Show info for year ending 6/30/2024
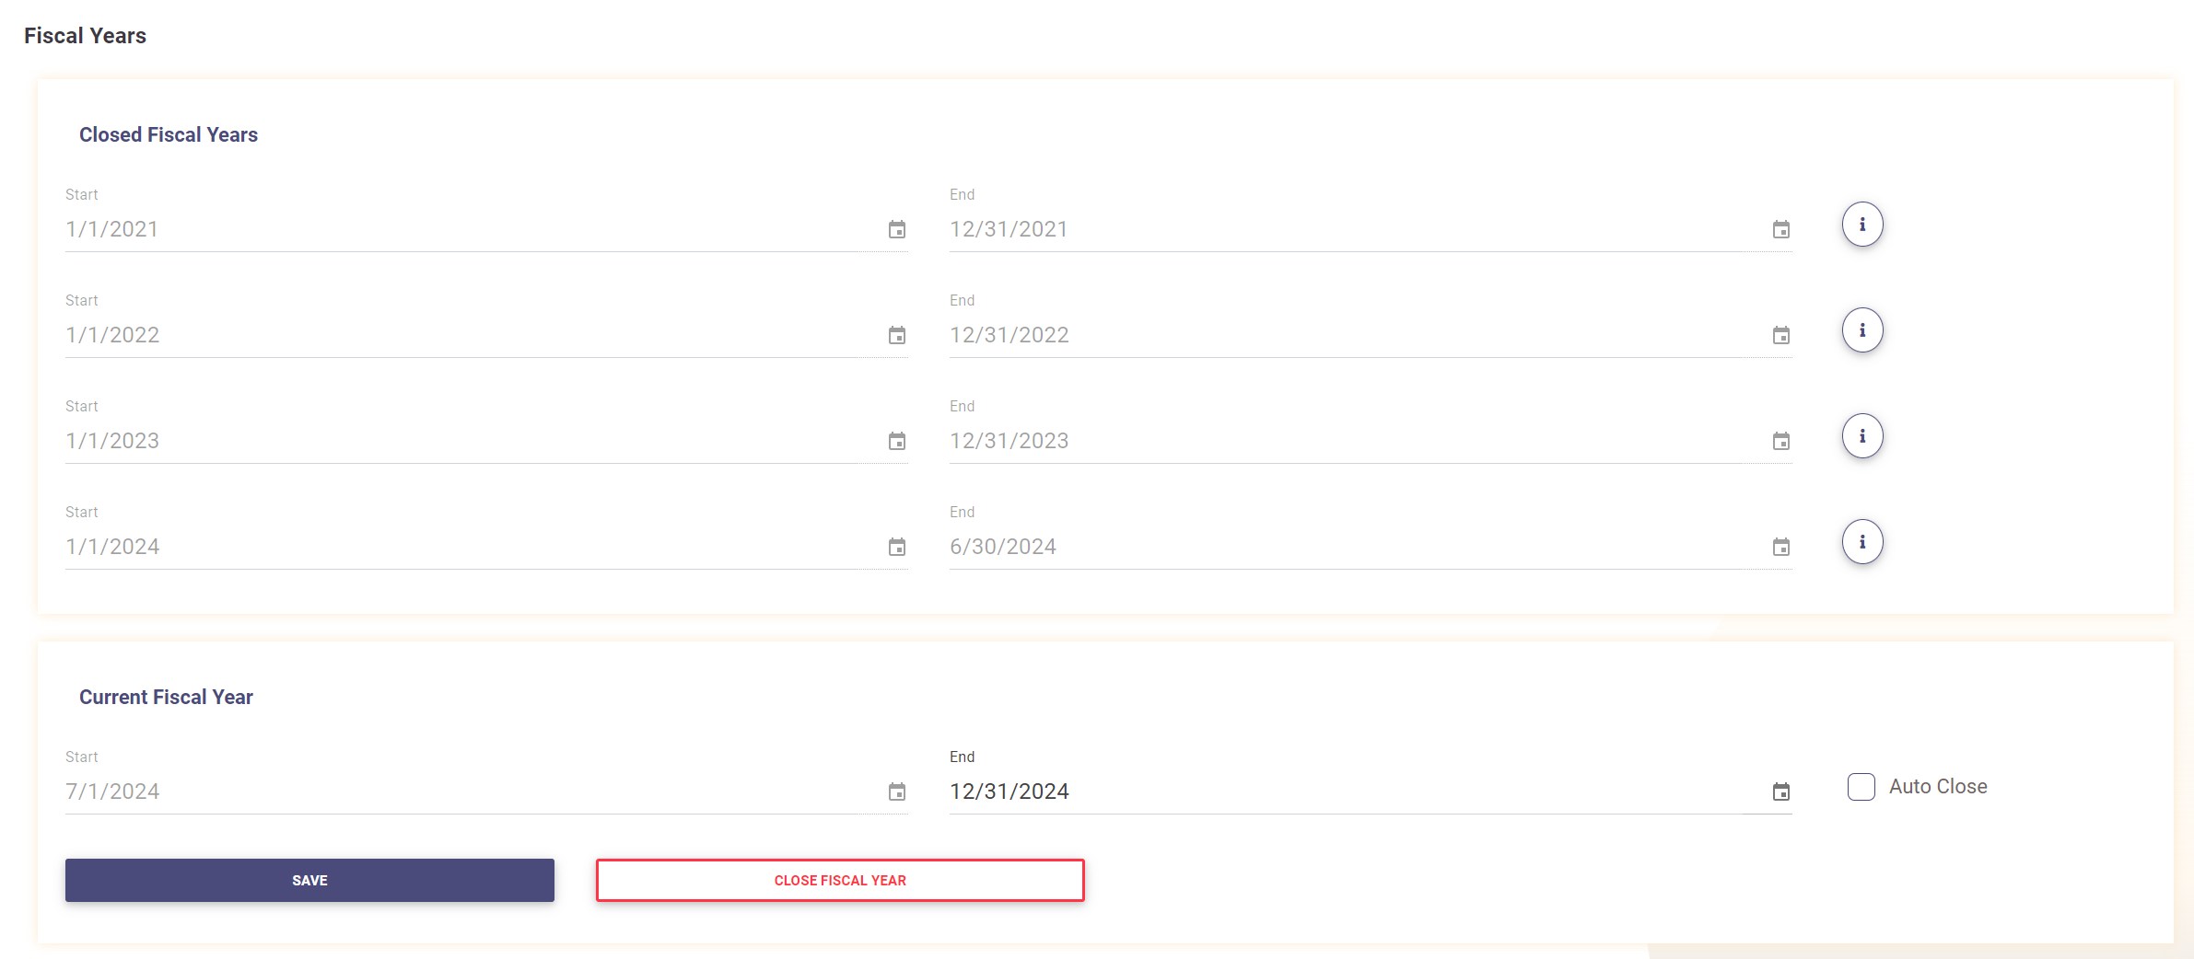This screenshot has width=2194, height=959. 1861,542
